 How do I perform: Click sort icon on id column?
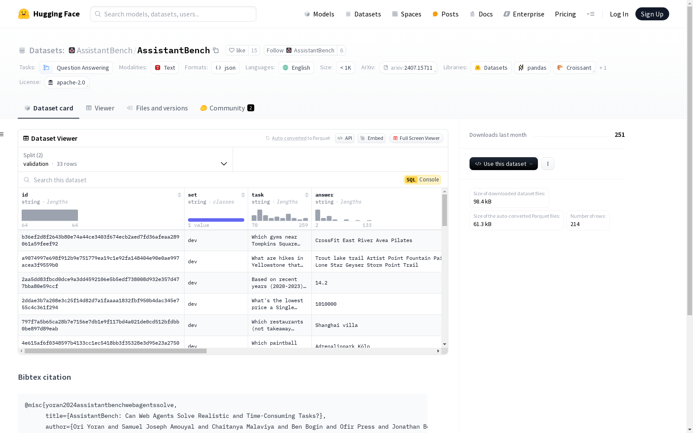[179, 195]
